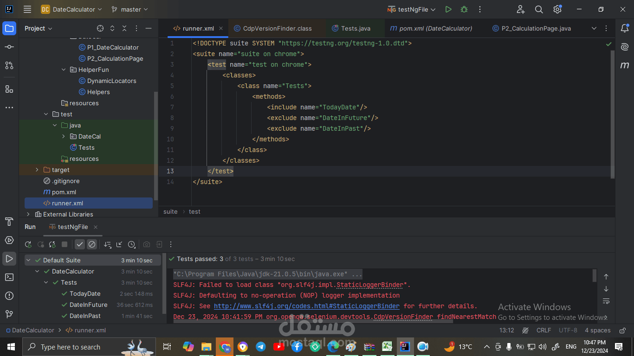Switch to the Tests.java tab
634x356 pixels.
point(355,28)
